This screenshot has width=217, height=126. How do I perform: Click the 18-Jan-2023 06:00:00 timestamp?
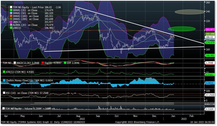[202, 122]
